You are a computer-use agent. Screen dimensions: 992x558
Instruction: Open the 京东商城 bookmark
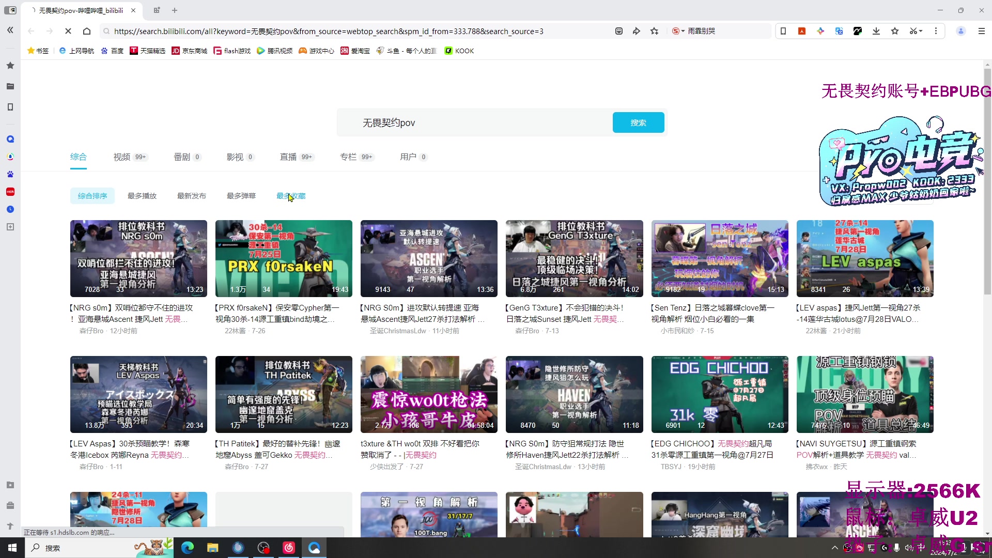(x=190, y=51)
